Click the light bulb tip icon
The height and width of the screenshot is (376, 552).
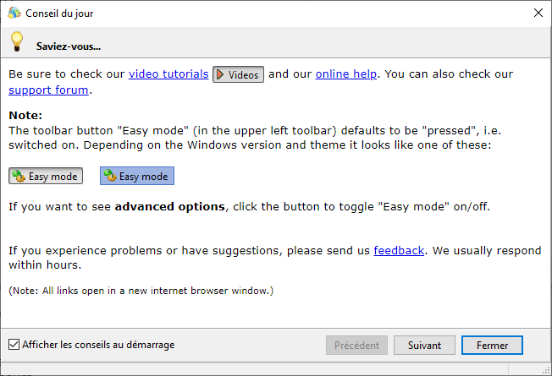pos(16,41)
